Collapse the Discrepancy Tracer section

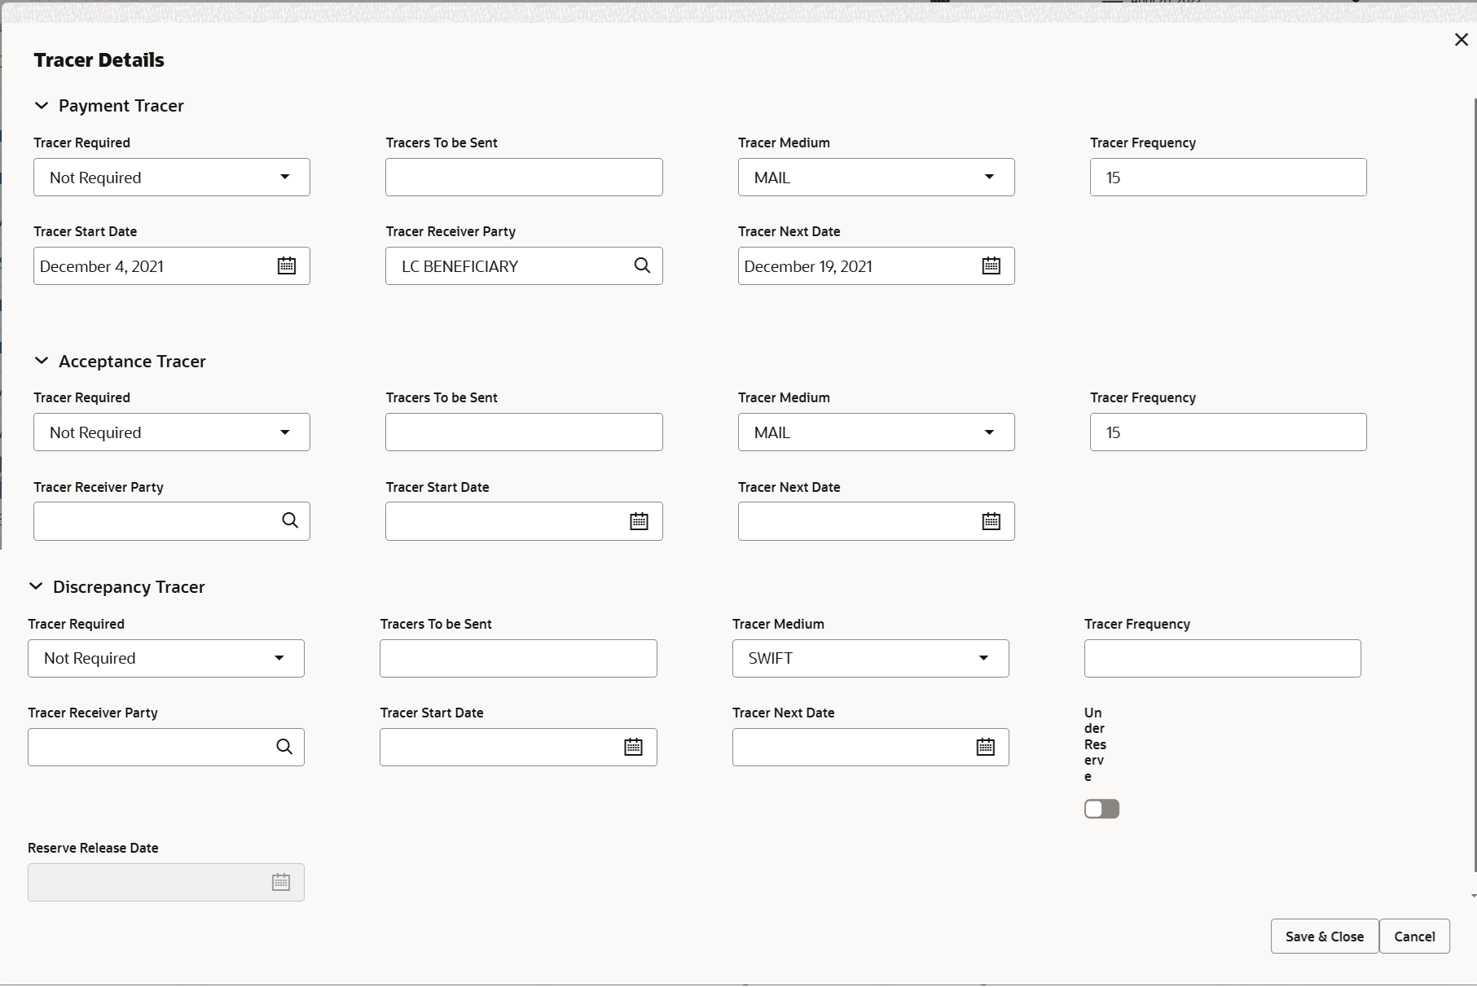(x=36, y=586)
